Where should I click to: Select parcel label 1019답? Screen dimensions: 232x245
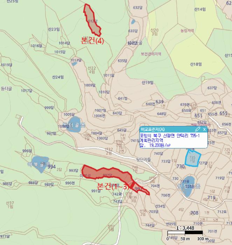(6, 65)
